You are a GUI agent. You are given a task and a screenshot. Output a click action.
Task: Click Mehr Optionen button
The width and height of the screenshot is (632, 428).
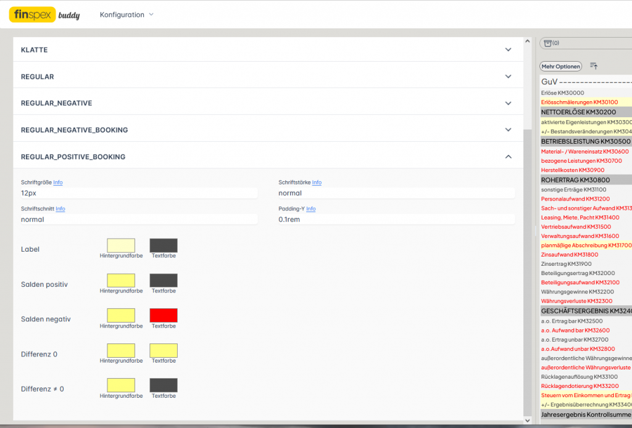pyautogui.click(x=560, y=66)
